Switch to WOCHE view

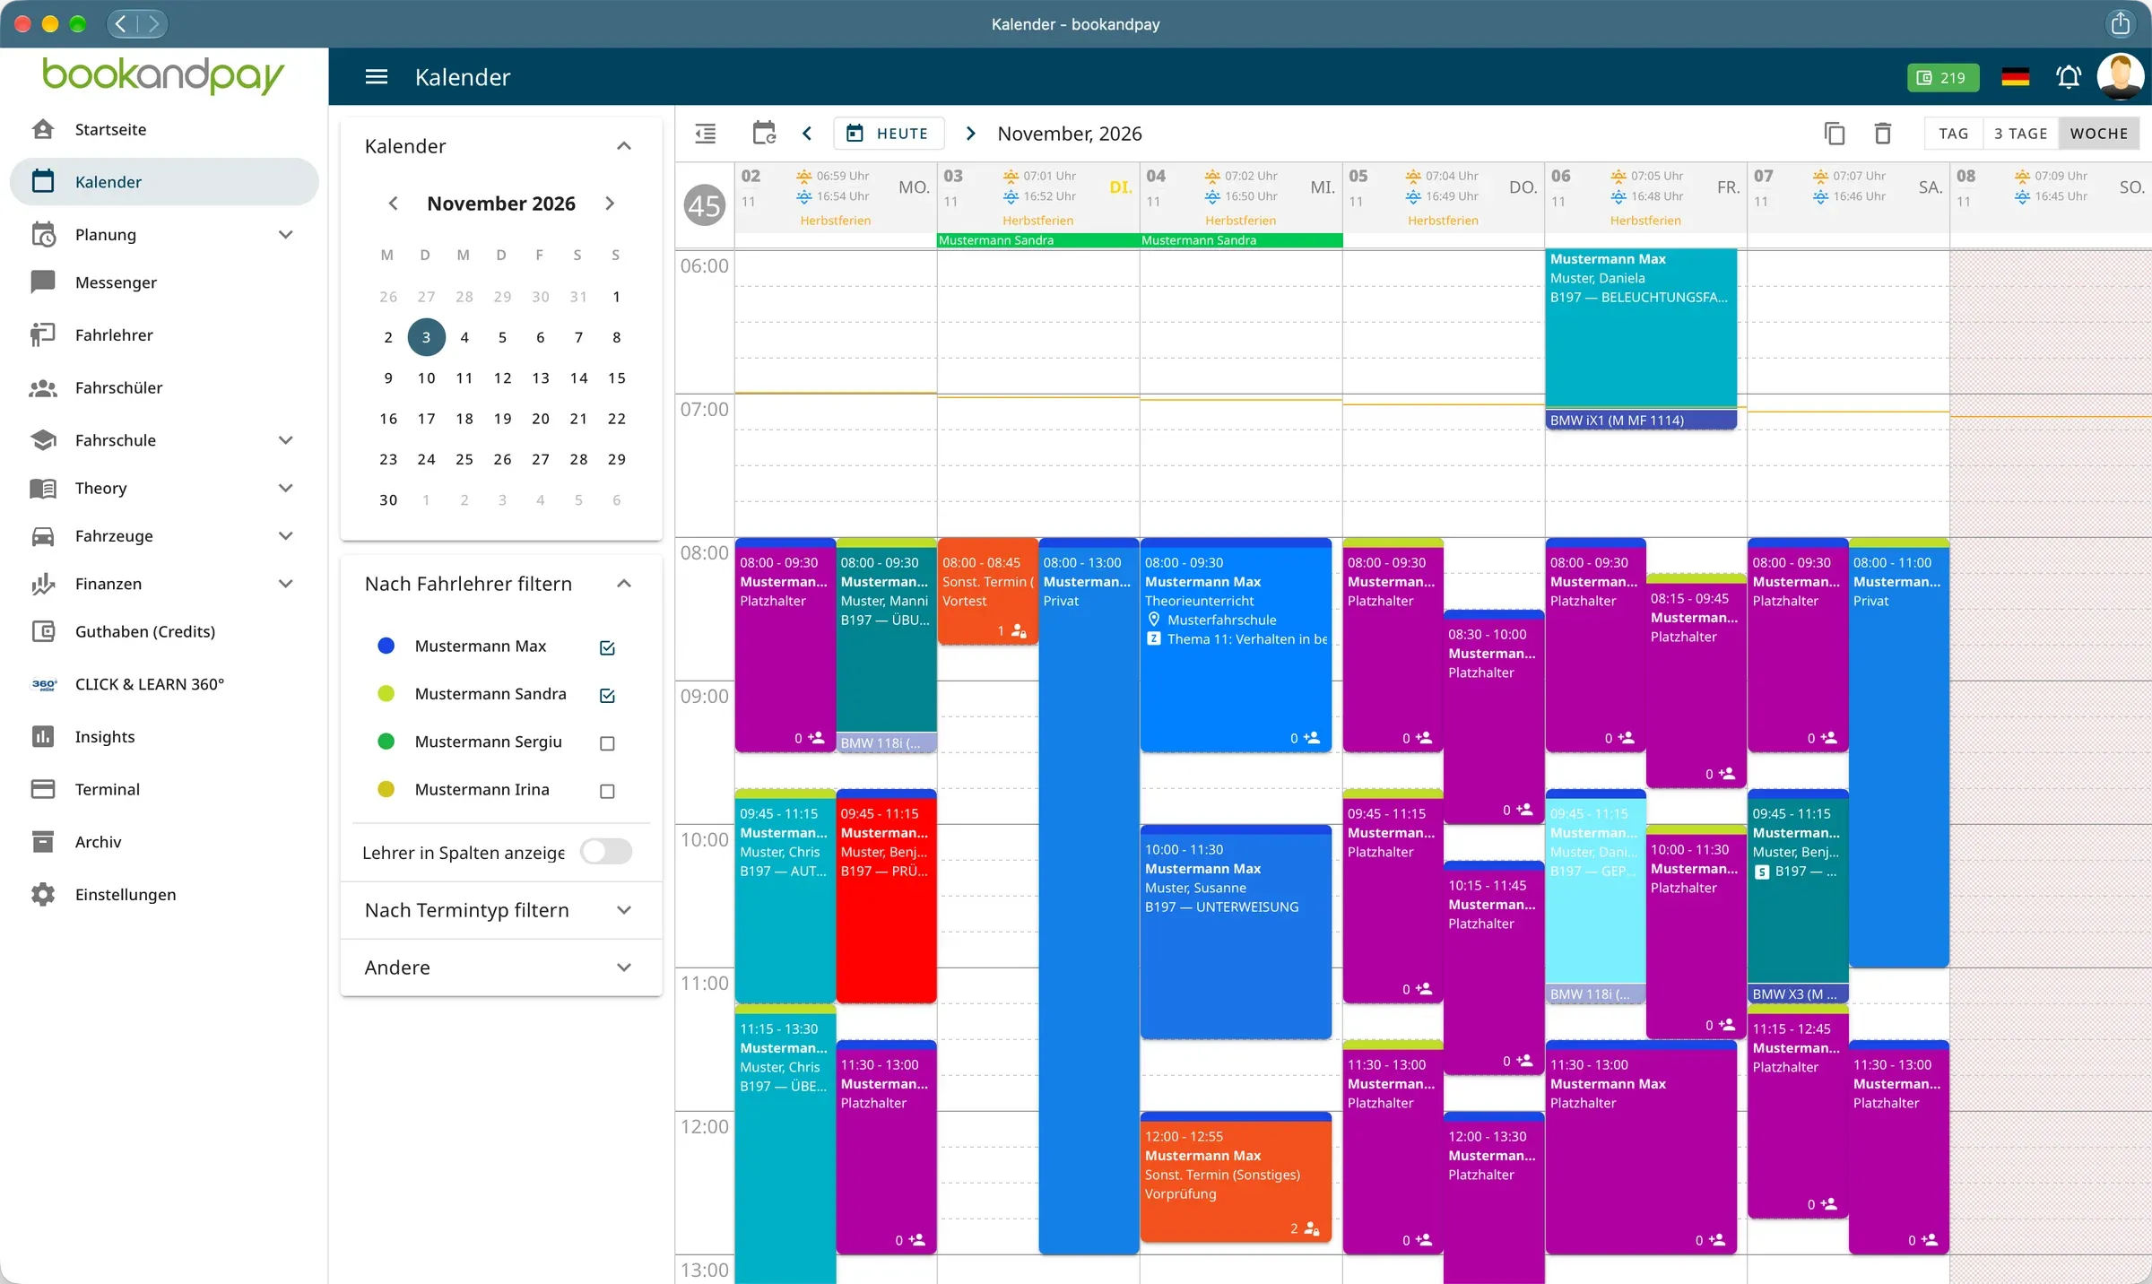(2099, 134)
